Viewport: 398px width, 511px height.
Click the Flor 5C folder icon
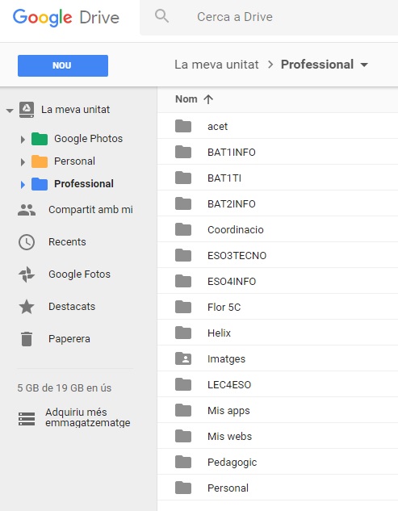coord(183,307)
